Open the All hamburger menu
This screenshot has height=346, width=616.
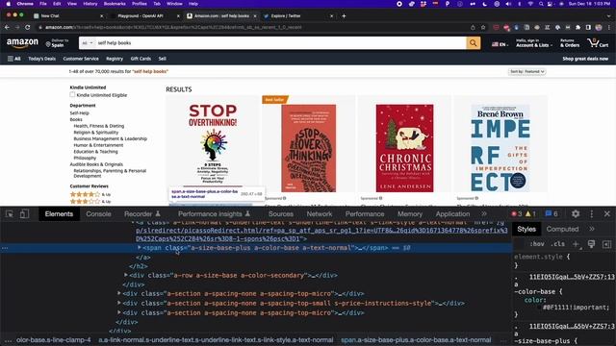(14, 59)
